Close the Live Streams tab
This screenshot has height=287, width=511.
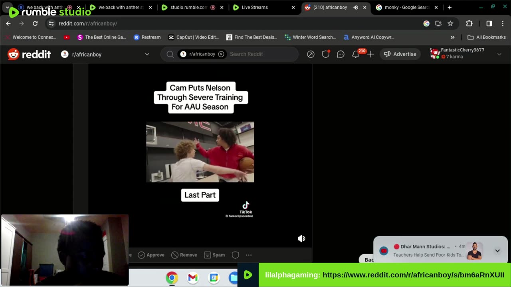[293, 7]
